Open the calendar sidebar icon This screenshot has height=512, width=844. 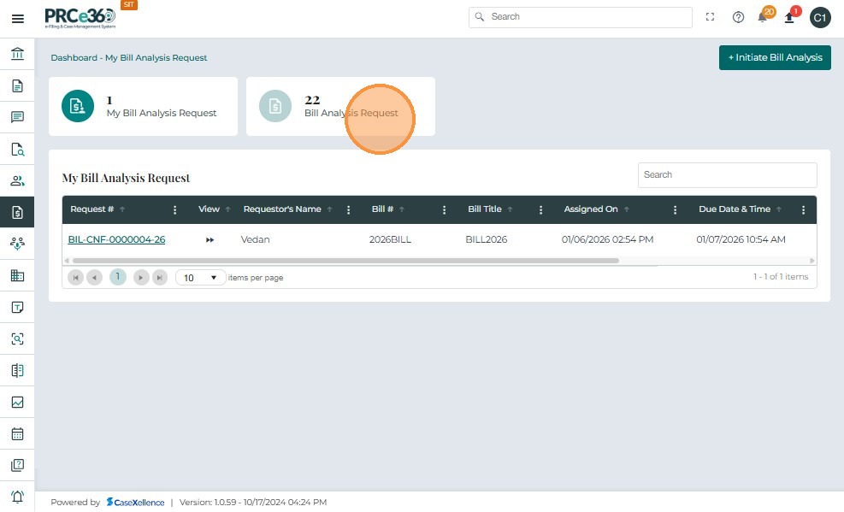tap(17, 433)
